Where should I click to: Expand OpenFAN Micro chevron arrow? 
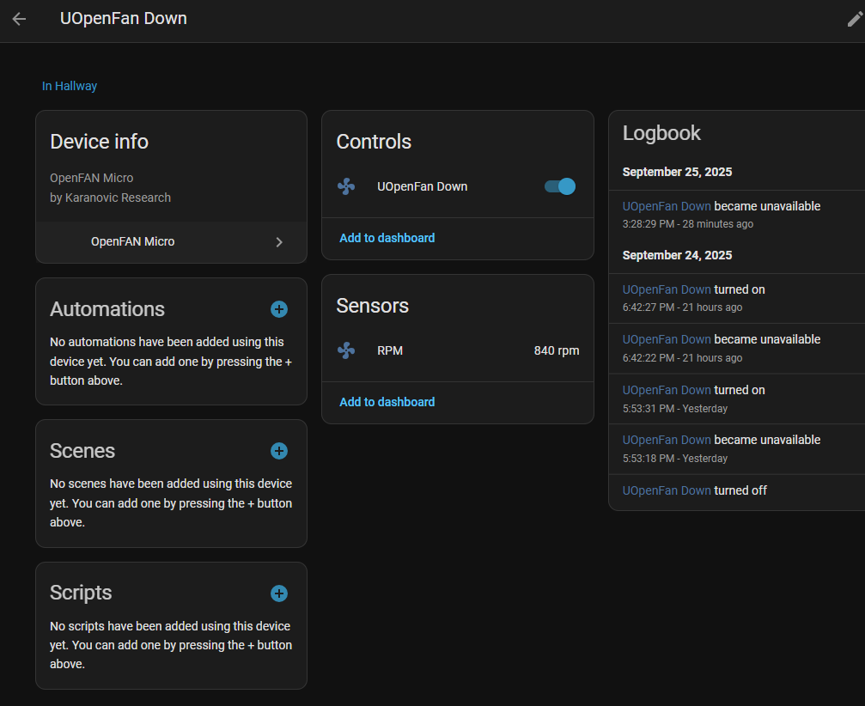tap(279, 242)
